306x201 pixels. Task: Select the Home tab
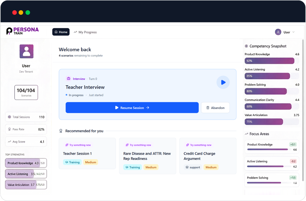(x=61, y=32)
